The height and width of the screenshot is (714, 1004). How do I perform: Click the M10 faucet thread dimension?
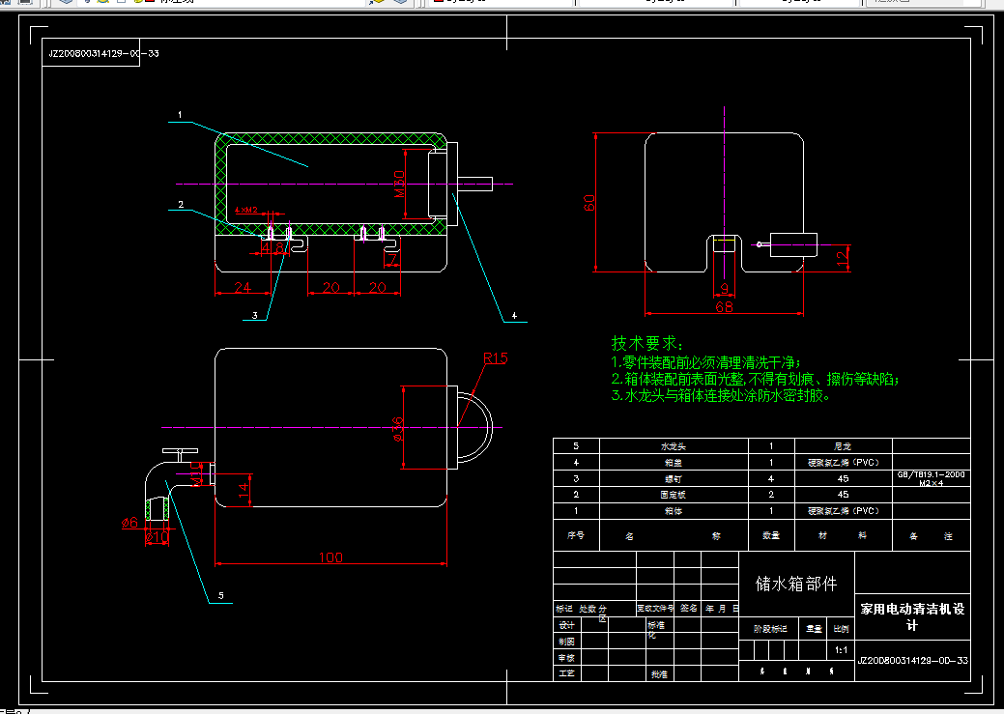point(194,473)
